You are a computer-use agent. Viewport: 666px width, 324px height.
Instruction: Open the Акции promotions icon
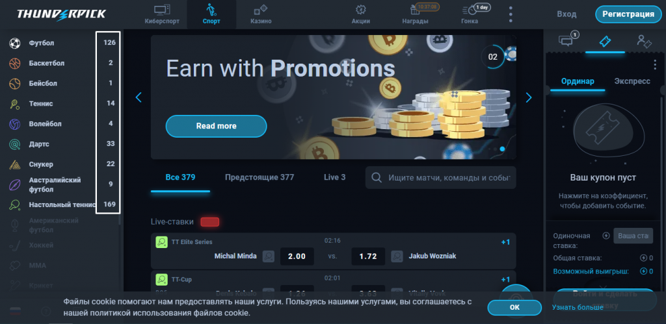(360, 10)
